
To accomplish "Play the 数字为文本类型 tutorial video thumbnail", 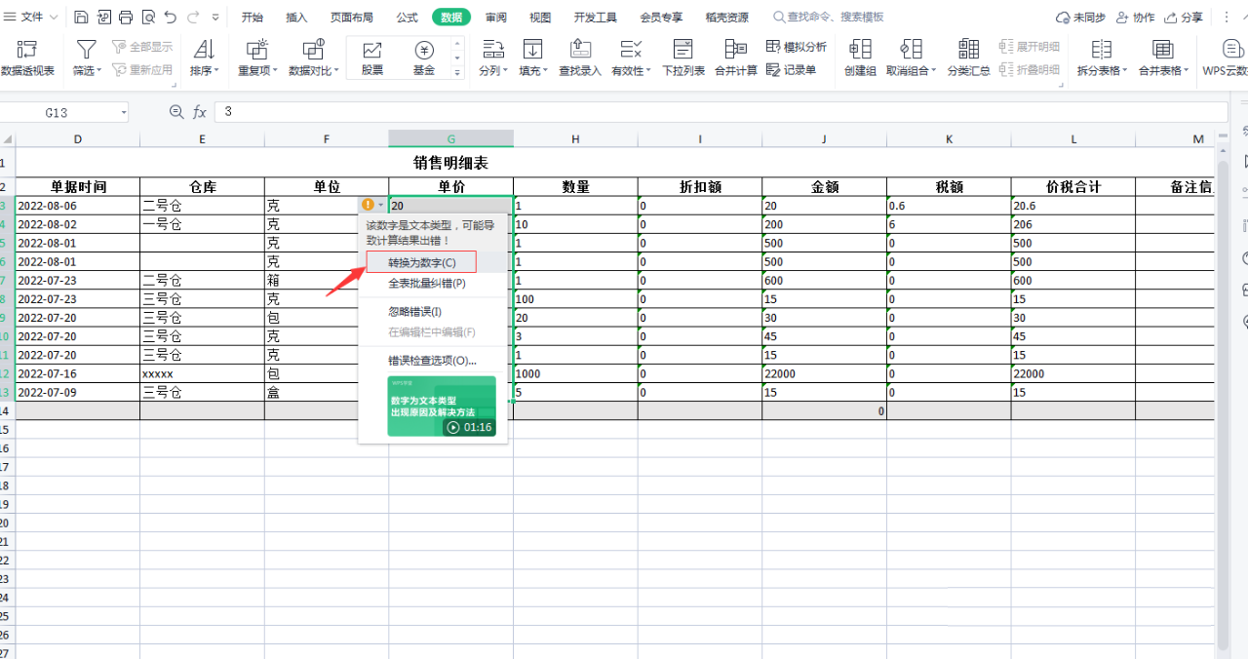I will (x=442, y=406).
